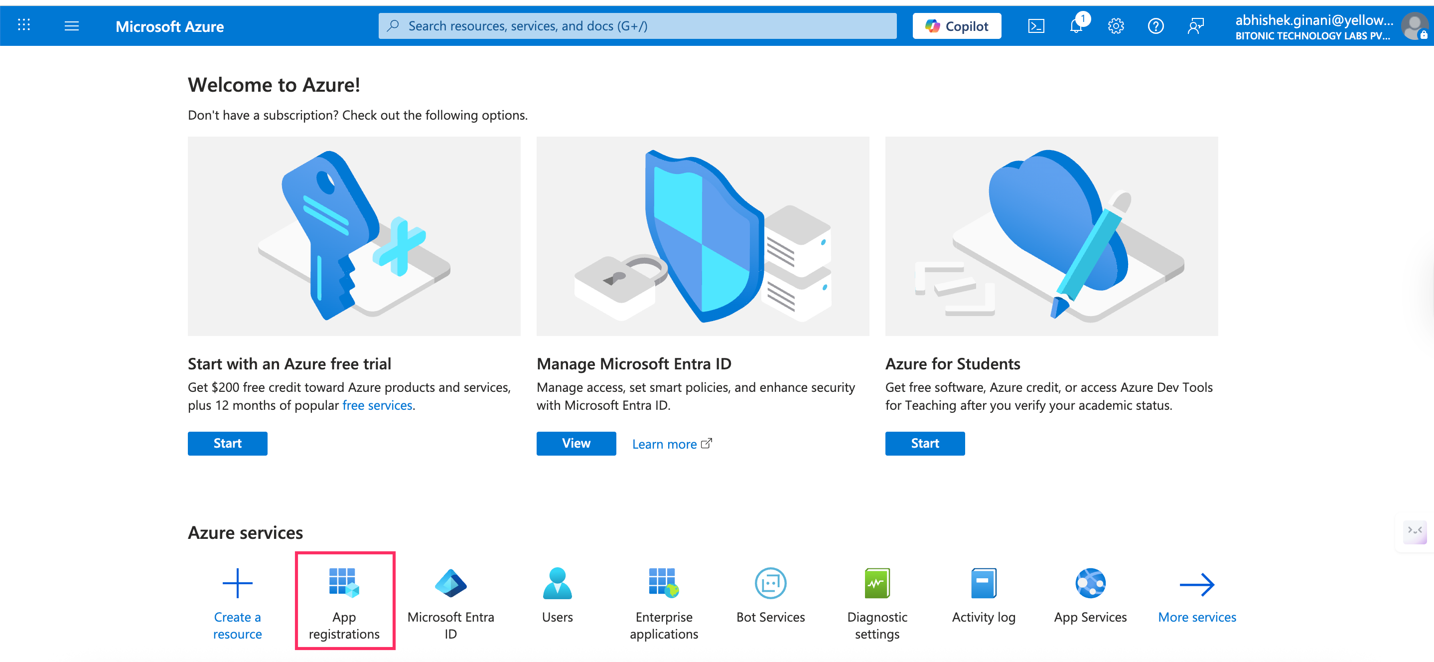Click the Create a resource plus icon
This screenshot has width=1434, height=662.
(x=238, y=583)
